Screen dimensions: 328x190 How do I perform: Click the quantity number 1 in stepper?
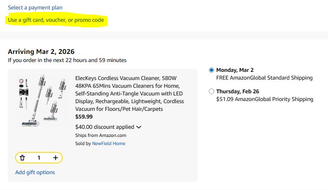(39, 158)
